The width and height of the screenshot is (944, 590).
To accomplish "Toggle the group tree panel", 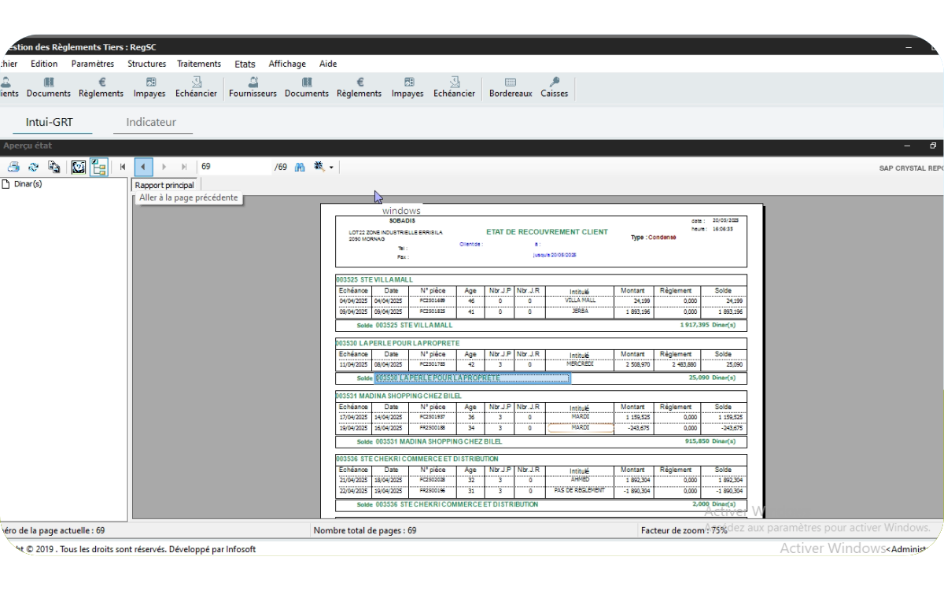I will 98,167.
